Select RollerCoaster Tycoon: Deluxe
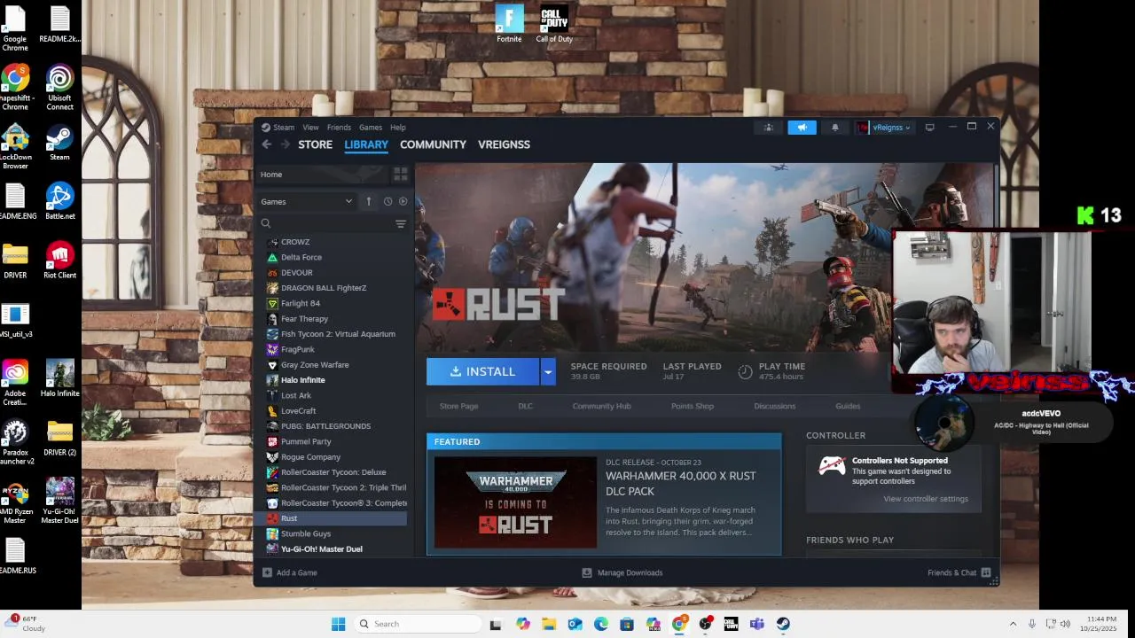This screenshot has width=1135, height=638. point(333,472)
